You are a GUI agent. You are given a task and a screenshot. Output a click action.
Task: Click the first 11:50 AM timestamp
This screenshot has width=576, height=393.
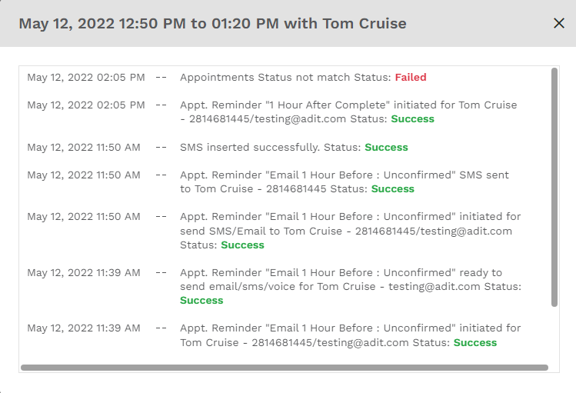pos(84,148)
